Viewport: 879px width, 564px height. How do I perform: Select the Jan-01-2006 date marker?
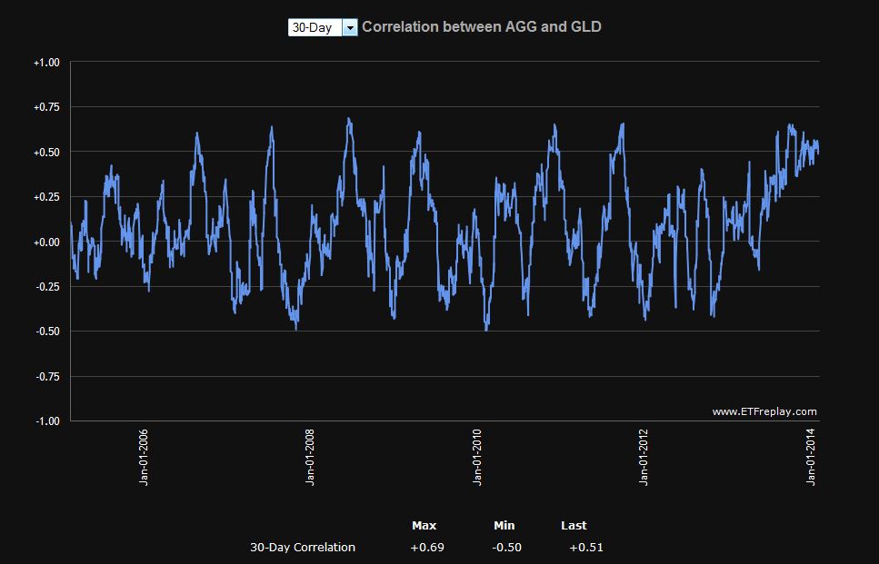pyautogui.click(x=144, y=457)
